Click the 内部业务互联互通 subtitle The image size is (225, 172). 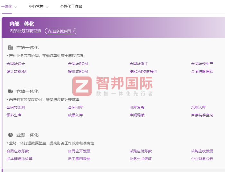[25, 31]
